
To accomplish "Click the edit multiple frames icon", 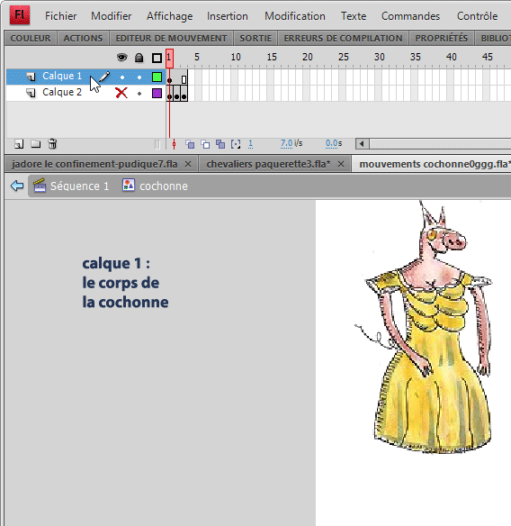I will [220, 144].
